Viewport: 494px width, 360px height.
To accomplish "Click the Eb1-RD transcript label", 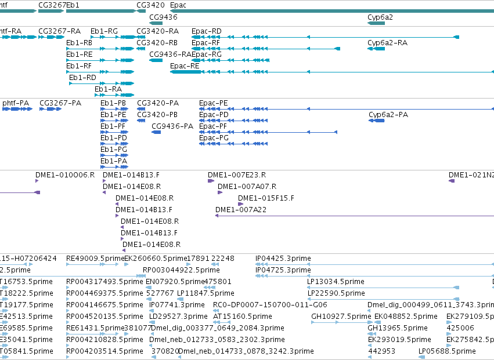I will (82, 78).
